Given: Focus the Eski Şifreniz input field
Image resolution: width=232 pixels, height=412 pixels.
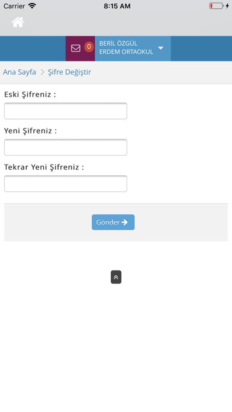Looking at the screenshot, I should coord(66,111).
